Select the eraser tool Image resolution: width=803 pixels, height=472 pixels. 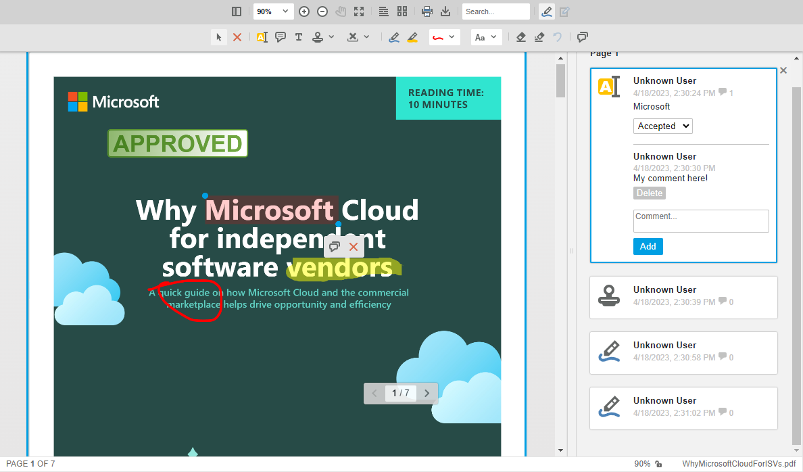click(x=521, y=37)
